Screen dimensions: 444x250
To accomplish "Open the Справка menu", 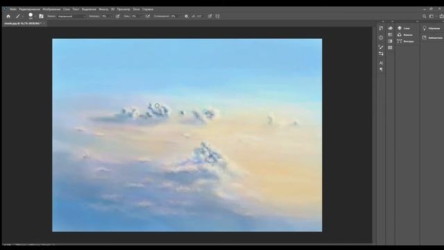I will [x=148, y=9].
